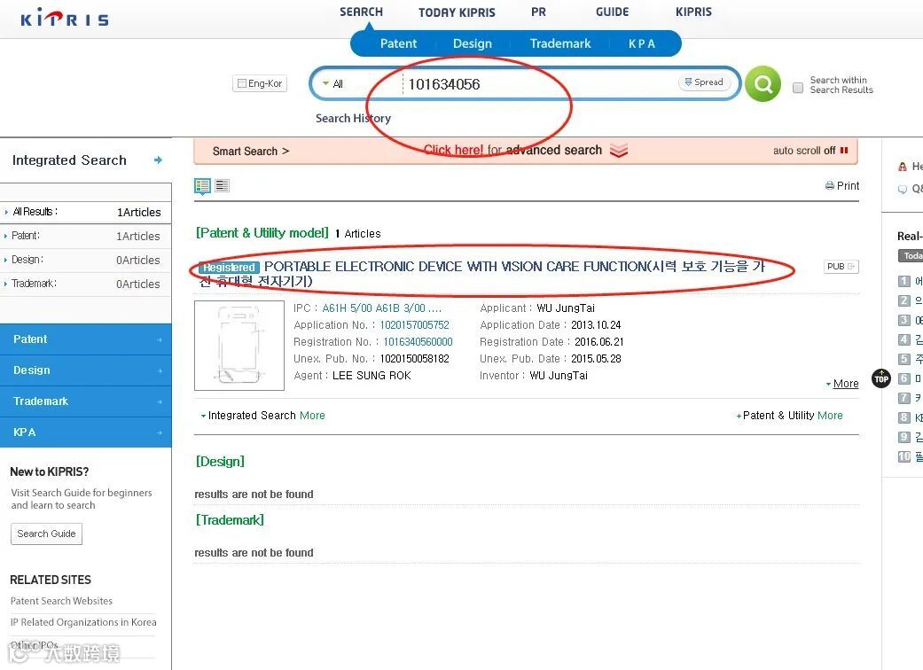Filter by Trademark 0Articles row
Image resolution: width=923 pixels, height=670 pixels.
(86, 284)
